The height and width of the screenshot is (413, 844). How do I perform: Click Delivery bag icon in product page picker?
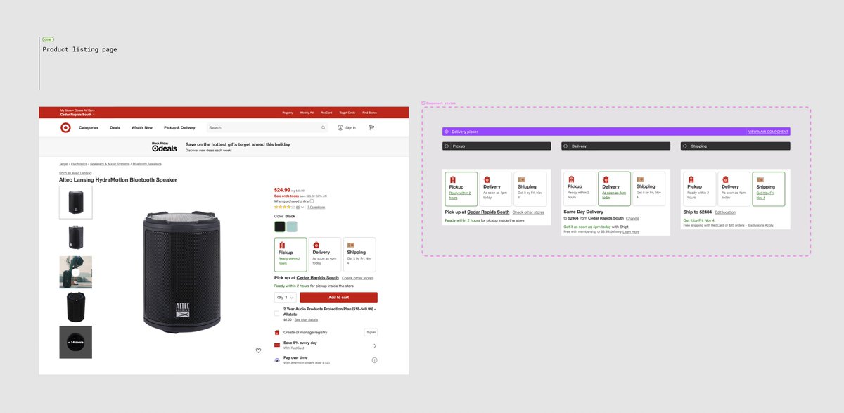pos(316,245)
